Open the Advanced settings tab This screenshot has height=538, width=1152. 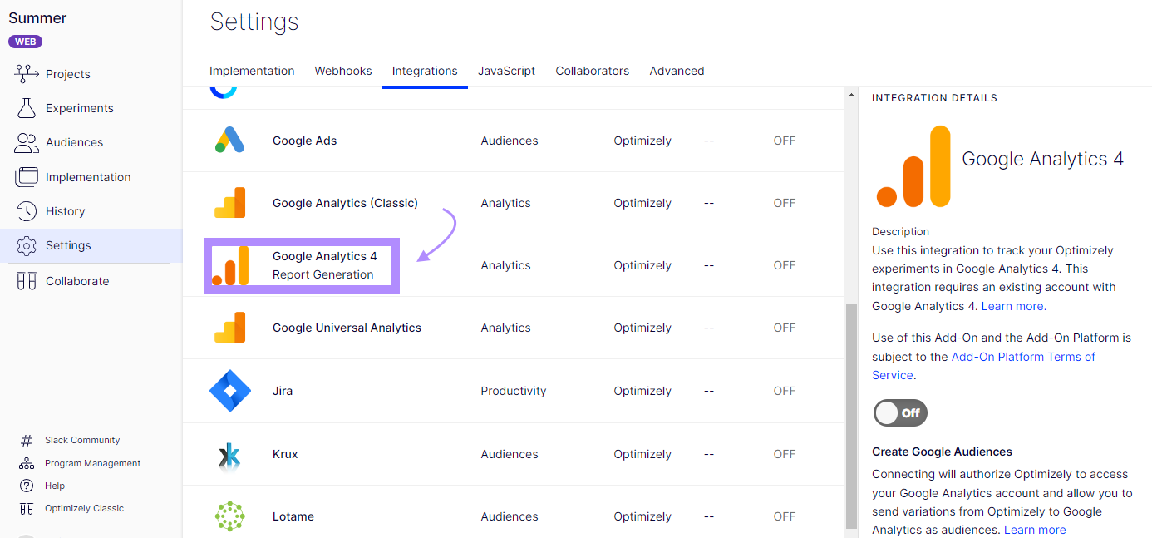coord(677,71)
